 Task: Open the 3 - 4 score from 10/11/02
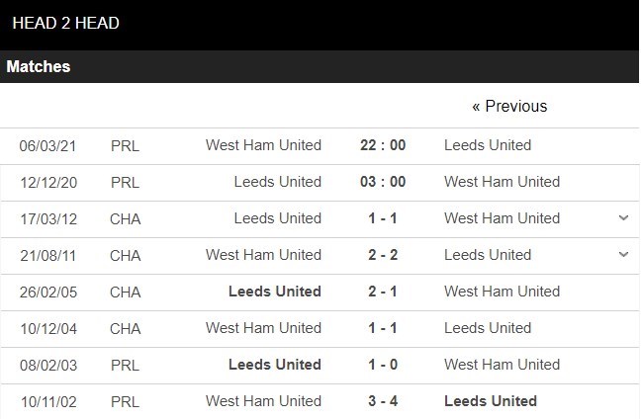tap(383, 400)
